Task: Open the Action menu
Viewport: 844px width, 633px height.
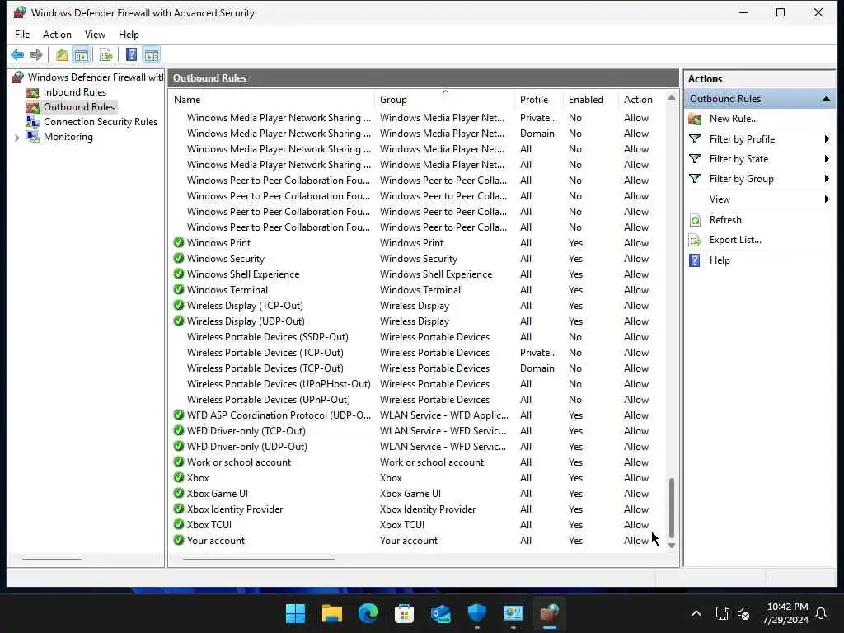Action: click(x=57, y=35)
